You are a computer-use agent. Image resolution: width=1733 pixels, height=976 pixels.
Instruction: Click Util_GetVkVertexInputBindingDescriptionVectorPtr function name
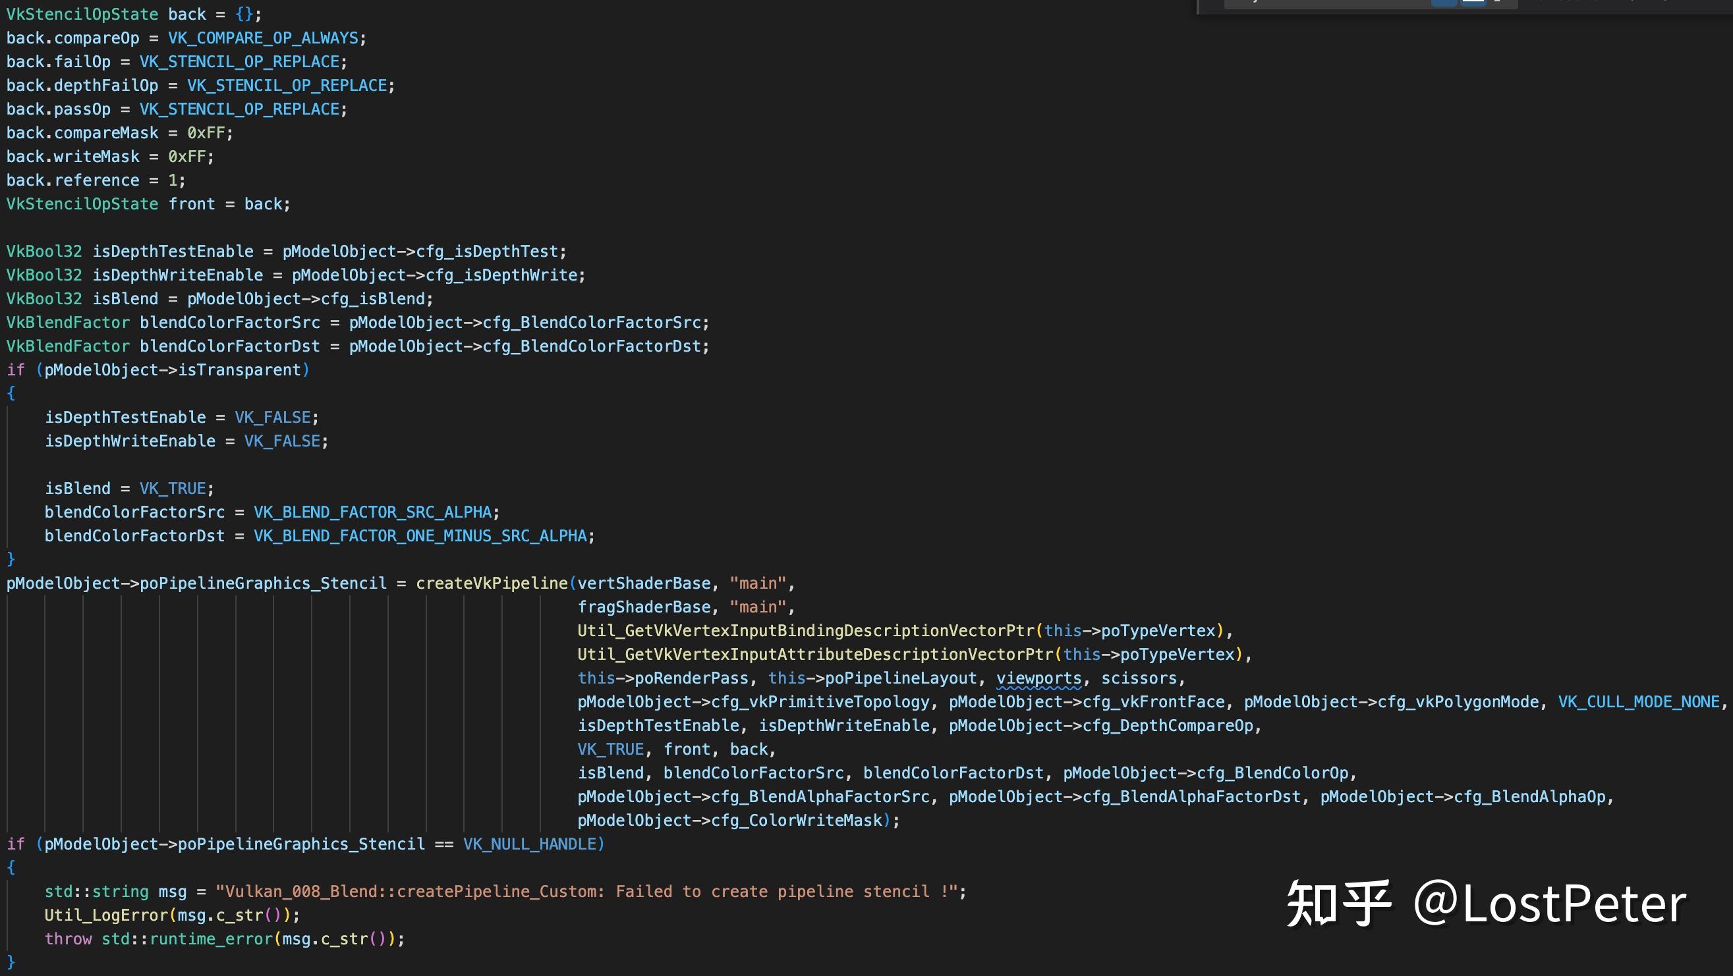(x=805, y=630)
